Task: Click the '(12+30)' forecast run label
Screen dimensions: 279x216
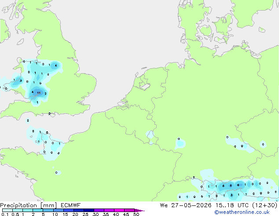Action: pyautogui.click(x=265, y=205)
